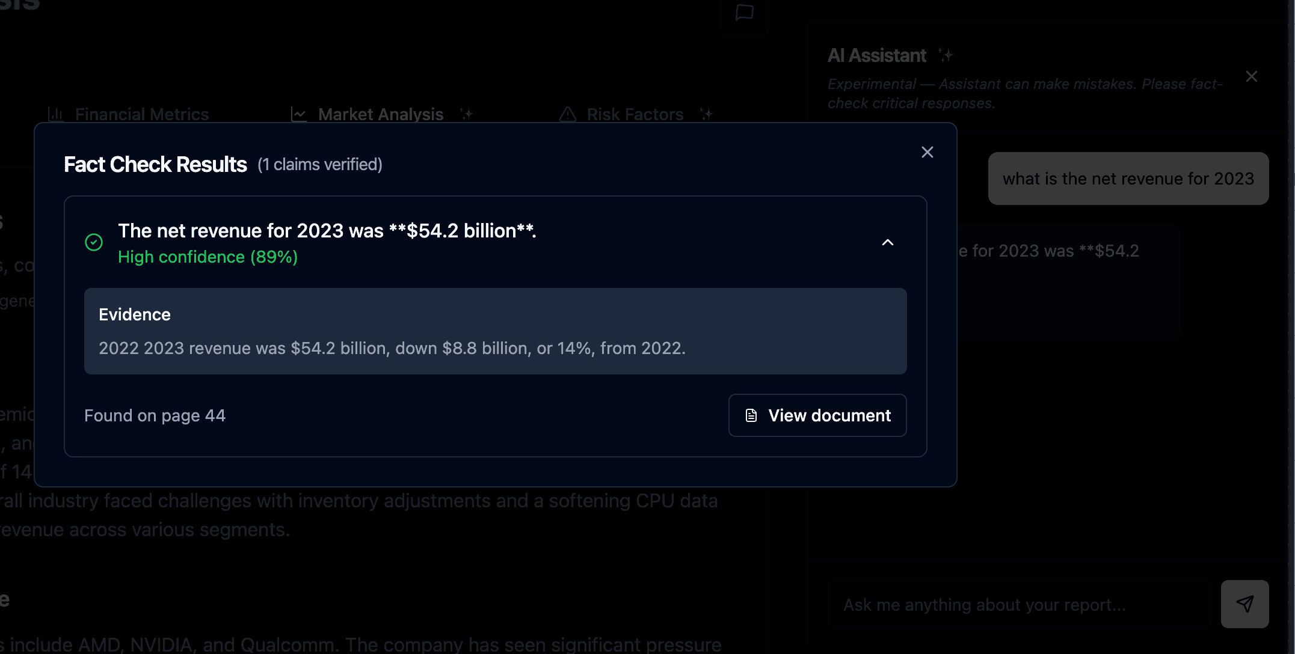Collapse the verified claim with chevron
The height and width of the screenshot is (654, 1295).
[x=887, y=242]
